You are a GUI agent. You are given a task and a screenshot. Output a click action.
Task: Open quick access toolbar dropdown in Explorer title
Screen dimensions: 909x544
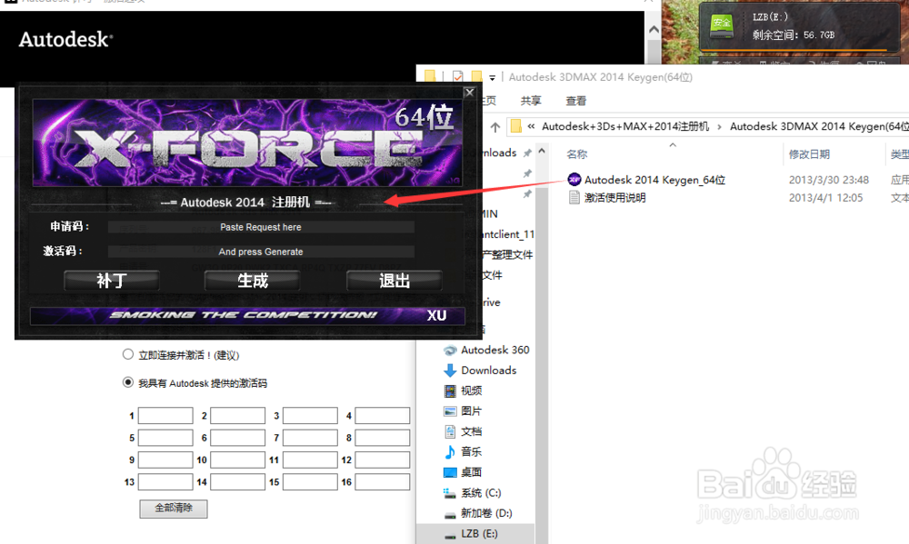tap(492, 77)
